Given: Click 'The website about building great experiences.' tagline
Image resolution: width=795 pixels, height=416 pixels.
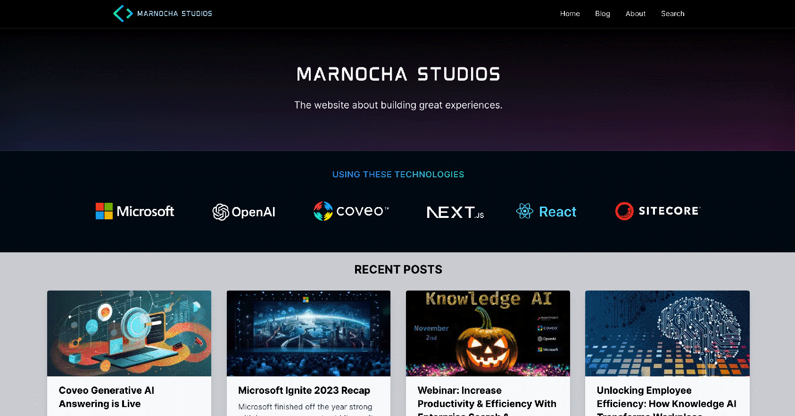Looking at the screenshot, I should click(398, 105).
